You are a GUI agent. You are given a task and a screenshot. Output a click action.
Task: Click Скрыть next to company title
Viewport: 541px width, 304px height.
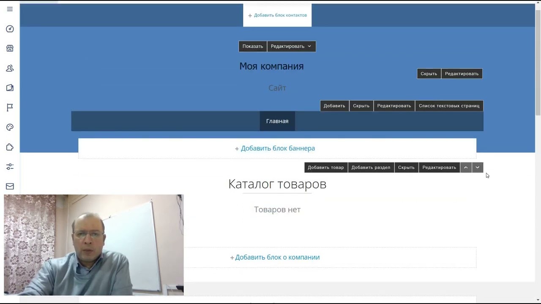click(429, 74)
